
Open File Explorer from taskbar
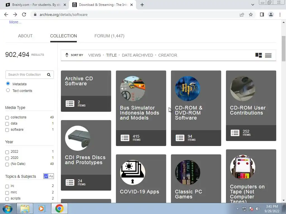point(25,208)
